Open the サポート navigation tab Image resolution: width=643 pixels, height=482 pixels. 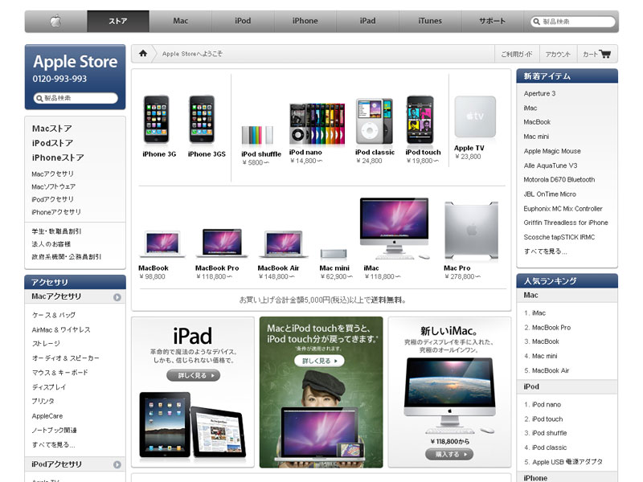click(x=492, y=21)
